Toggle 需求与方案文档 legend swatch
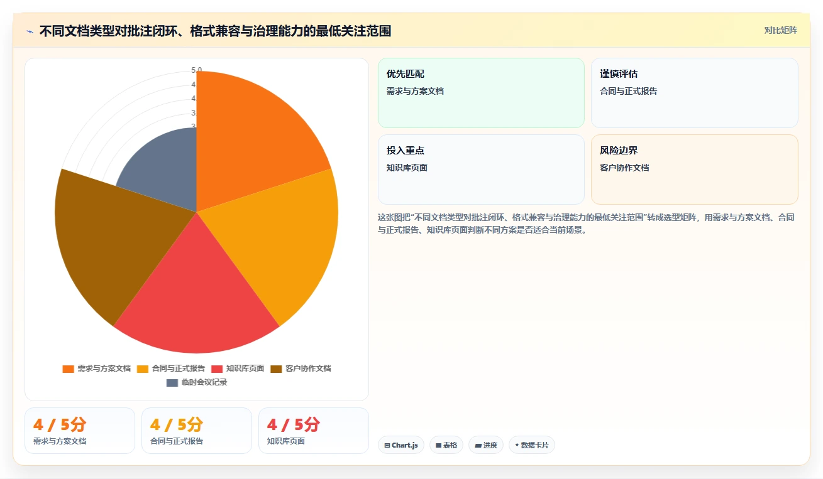The image size is (823, 479). coord(69,369)
